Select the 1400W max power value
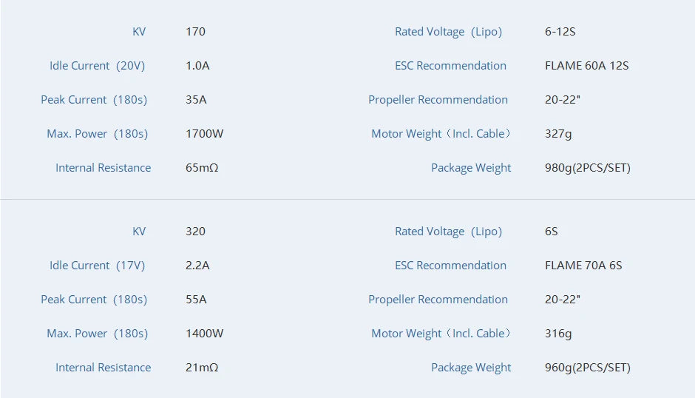The height and width of the screenshot is (398, 695). coord(204,334)
